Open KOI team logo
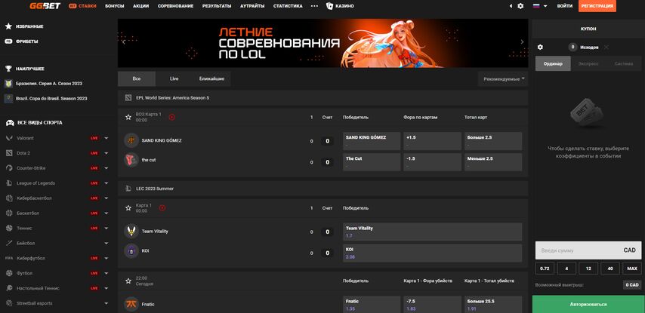Viewport: 645px width, 313px height. (131, 250)
